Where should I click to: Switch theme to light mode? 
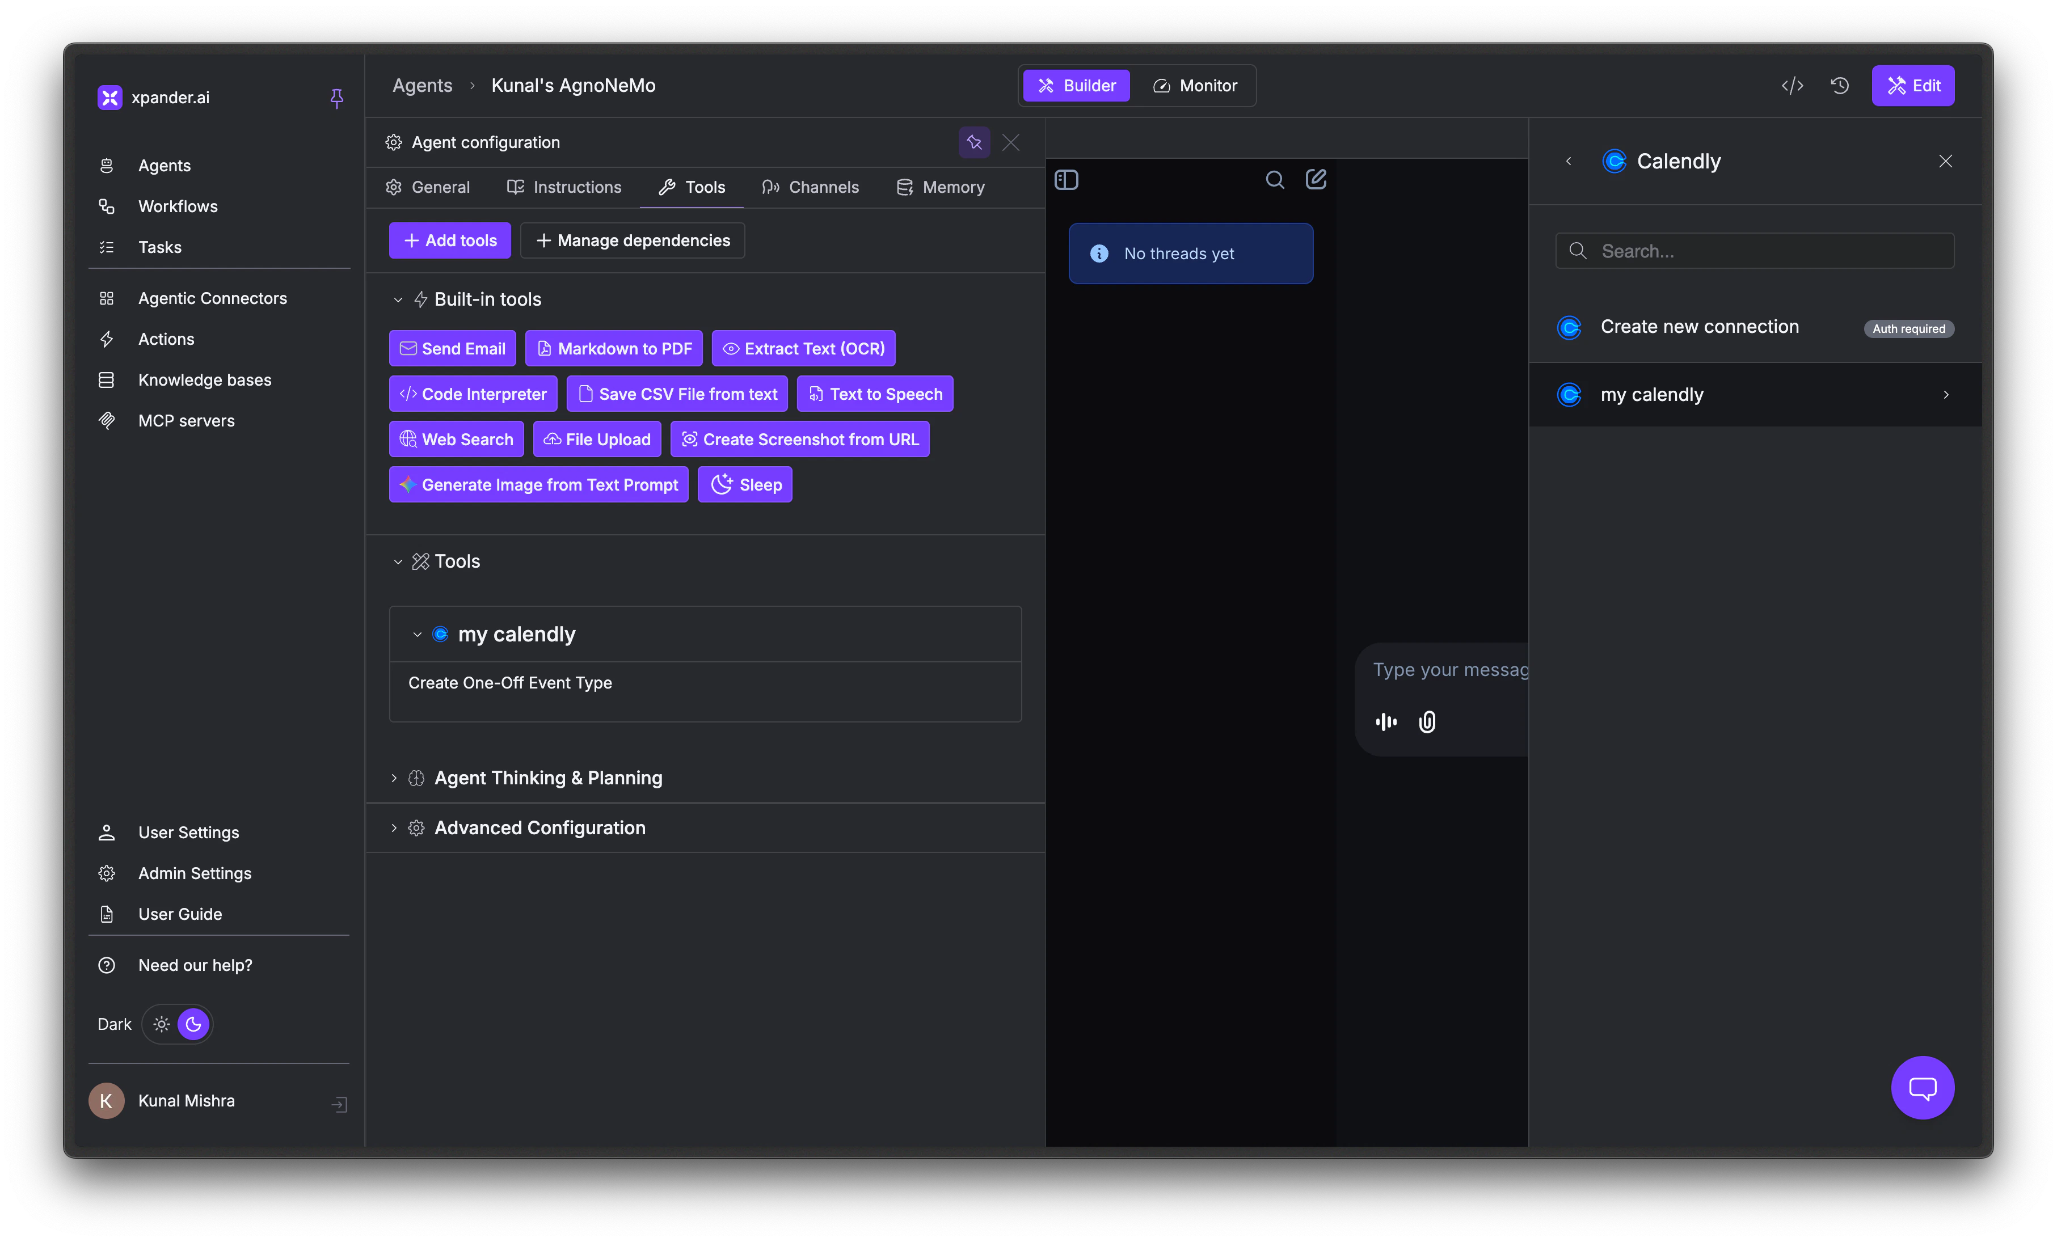click(161, 1024)
